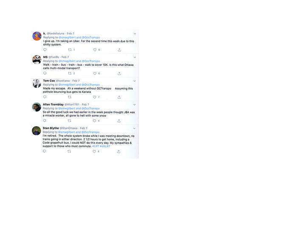The height and width of the screenshot is (237, 297).
Task: Share MS's multi-modal transport tweet
Action: point(119,73)
